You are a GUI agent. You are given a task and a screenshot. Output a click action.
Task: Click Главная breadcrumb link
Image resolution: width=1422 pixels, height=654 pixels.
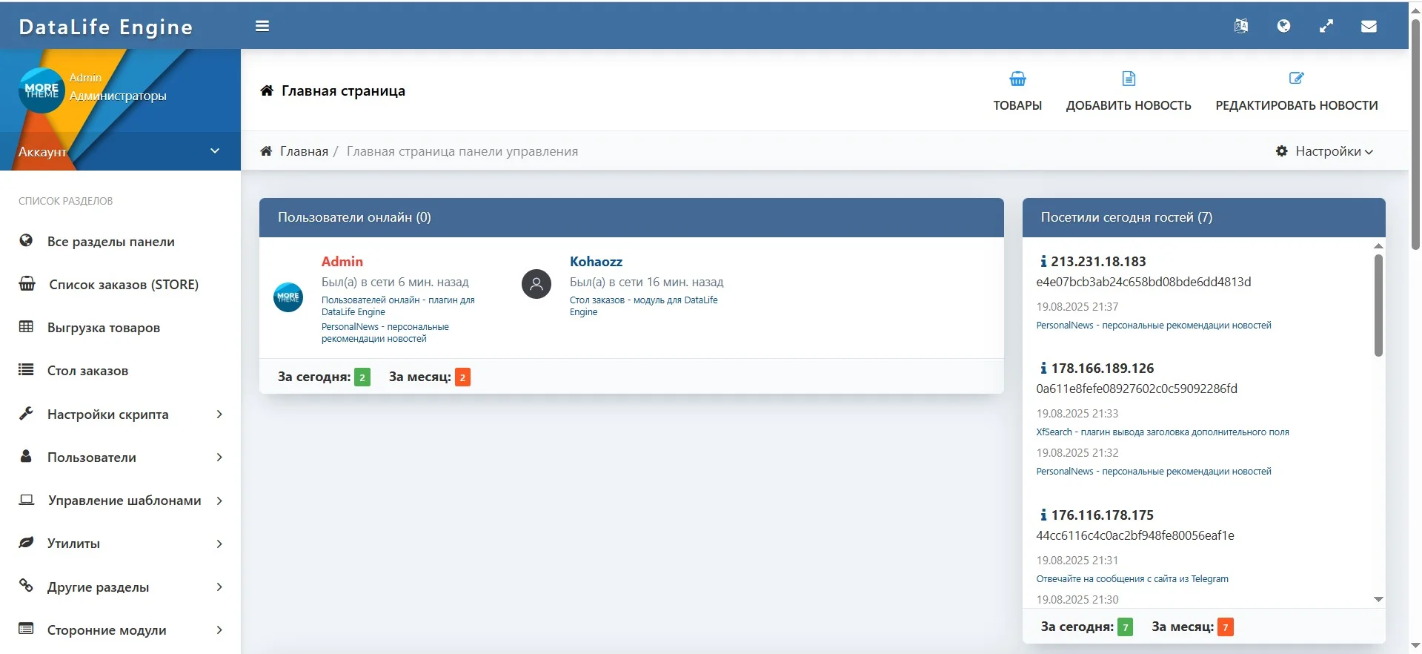304,151
